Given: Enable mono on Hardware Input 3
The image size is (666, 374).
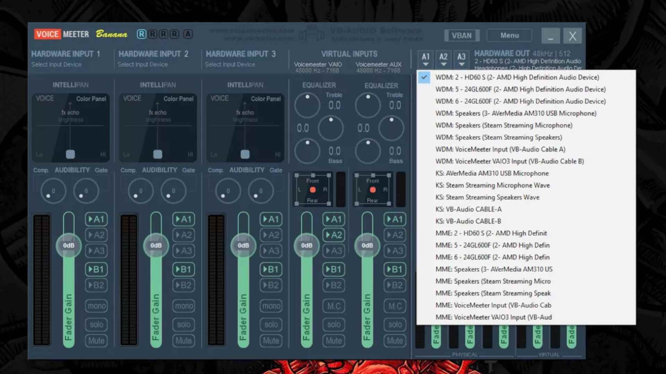Looking at the screenshot, I should click(271, 305).
